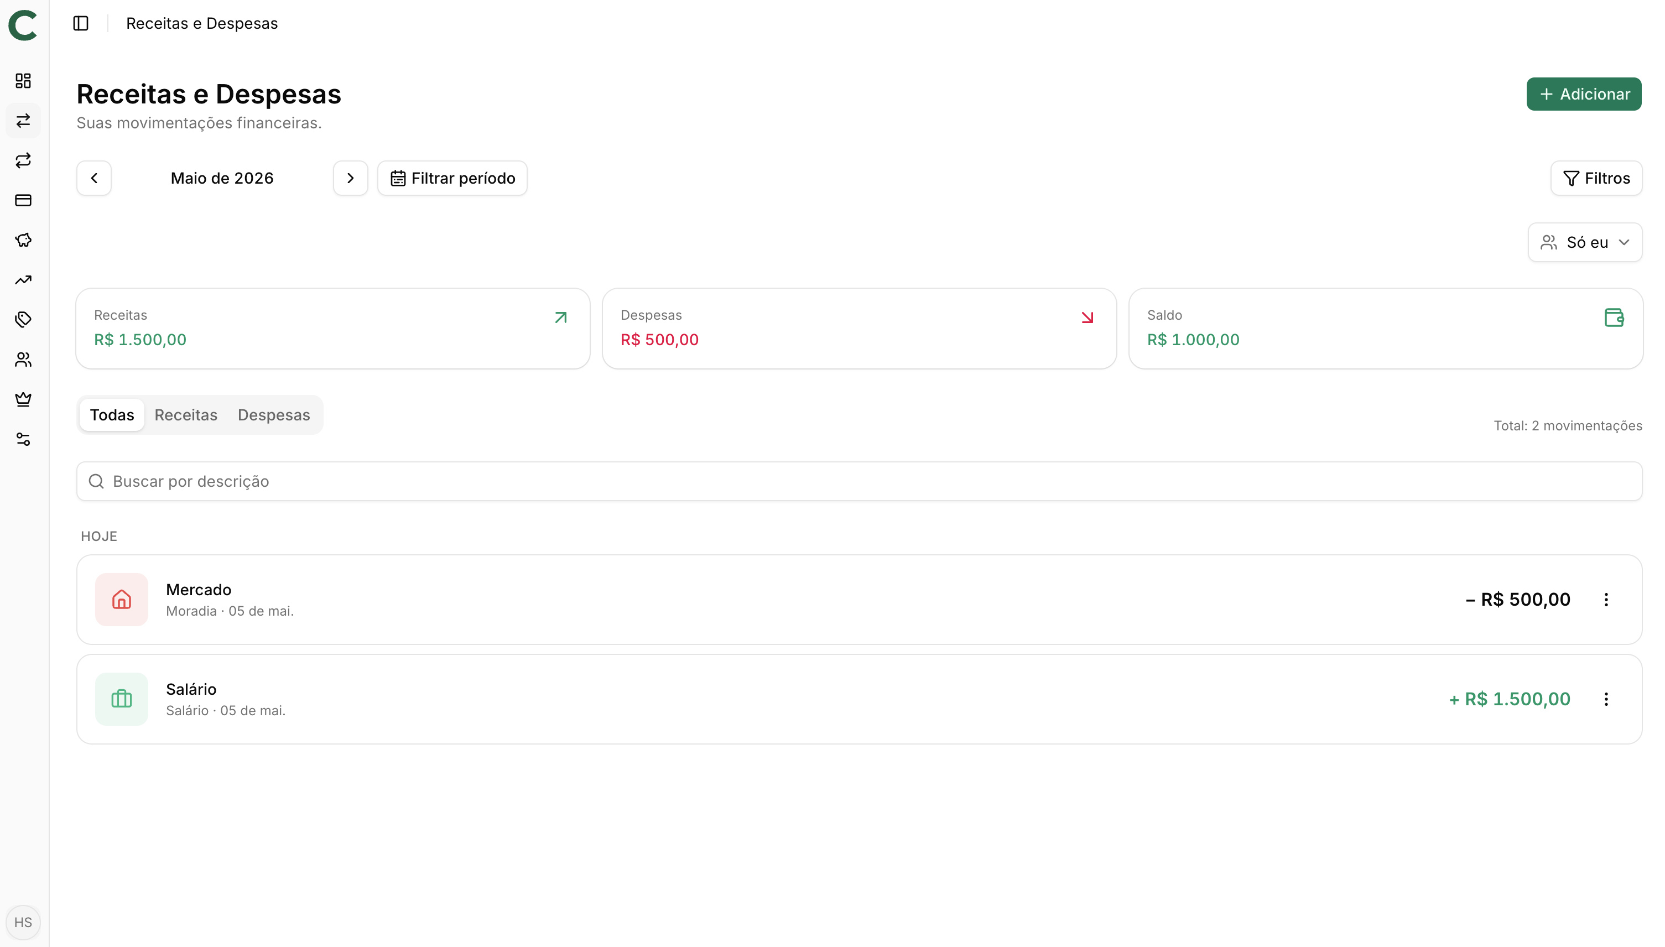Screen dimensions: 1665x947
Task: Click the + R$ 1.500,00 amount
Action: tap(1510, 699)
